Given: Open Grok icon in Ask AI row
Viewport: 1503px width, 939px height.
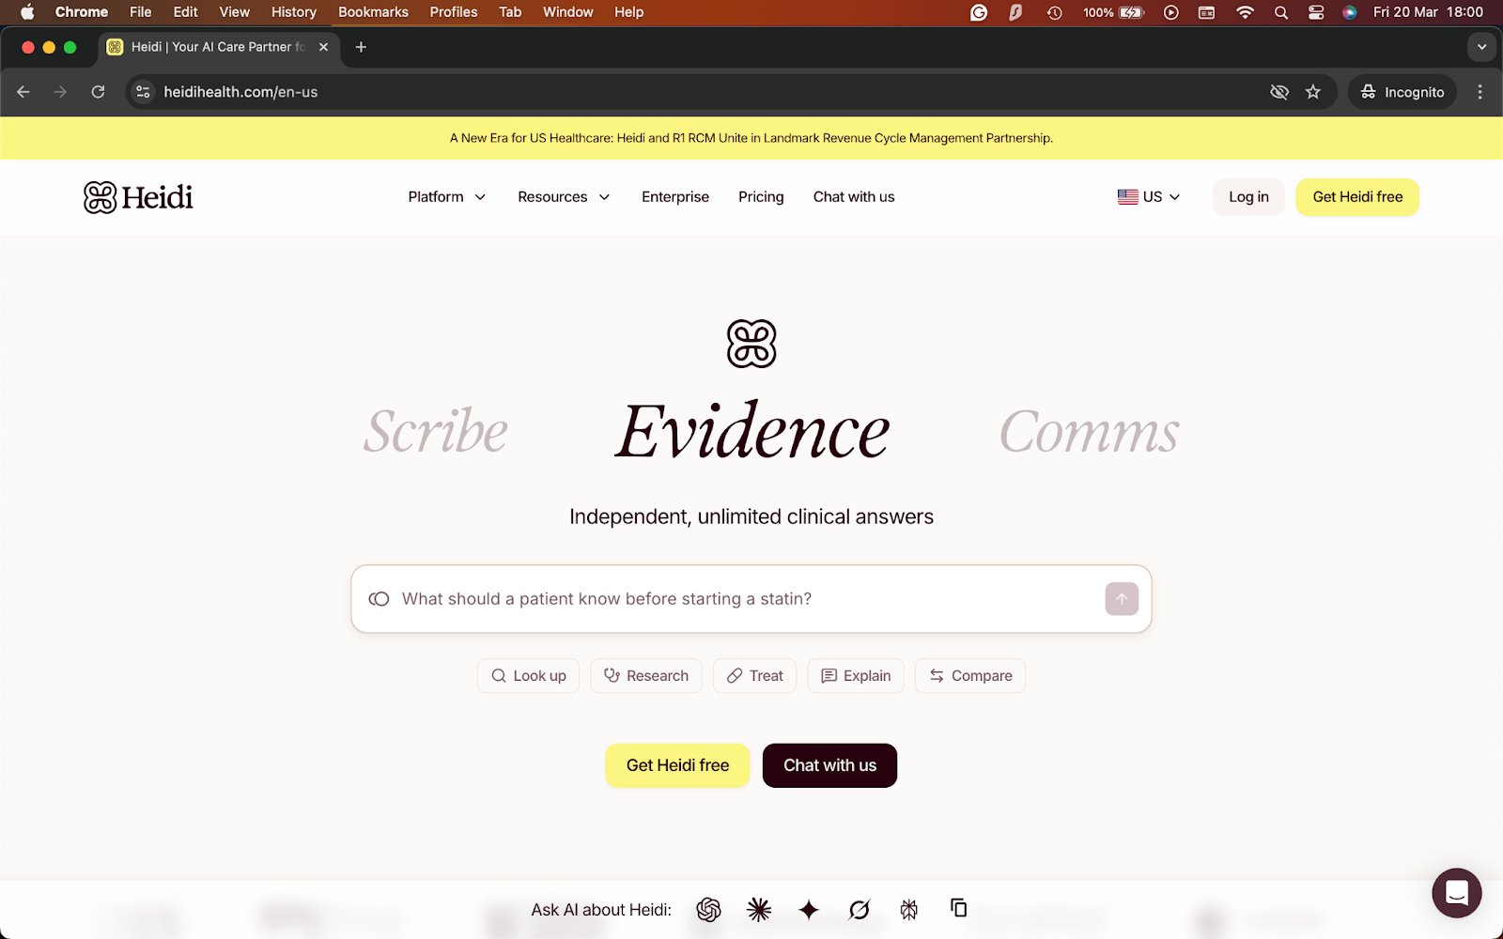Looking at the screenshot, I should [x=859, y=909].
